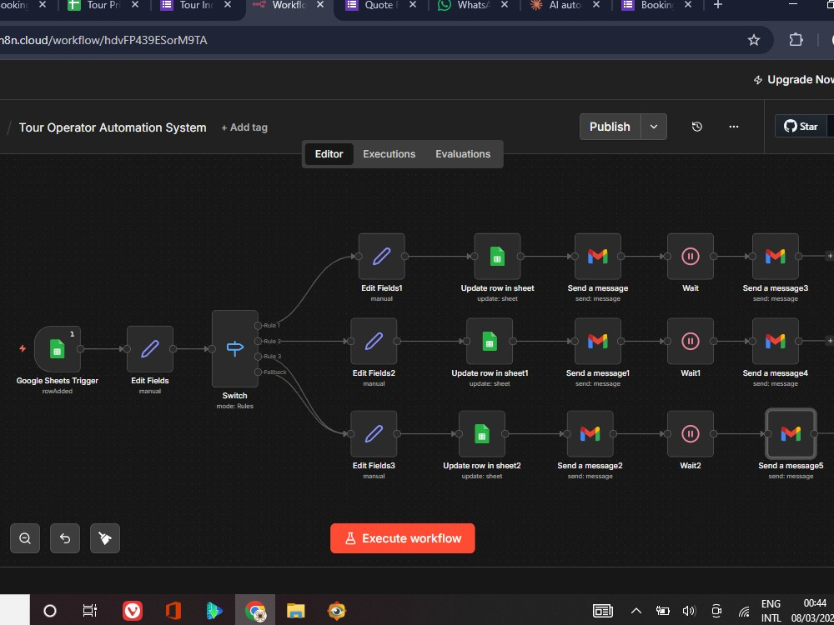Screen dimensions: 834x625
Task: Click the Rule 3 output of Switch
Action: (258, 356)
